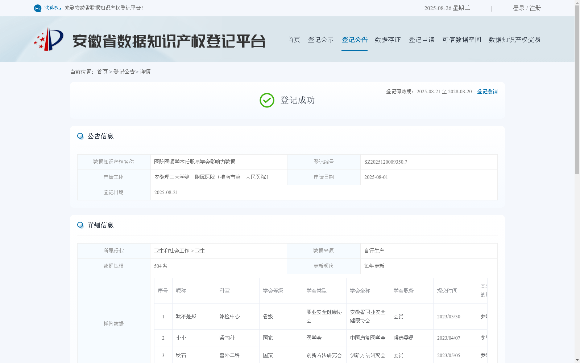
Task: Open the 登记申请 navigation tab
Action: pos(422,40)
